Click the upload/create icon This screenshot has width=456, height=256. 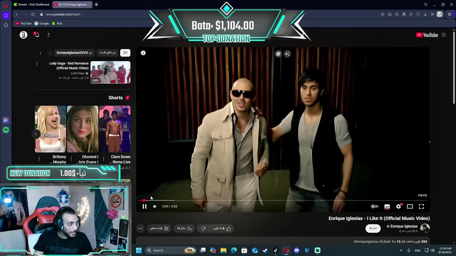click(48, 35)
